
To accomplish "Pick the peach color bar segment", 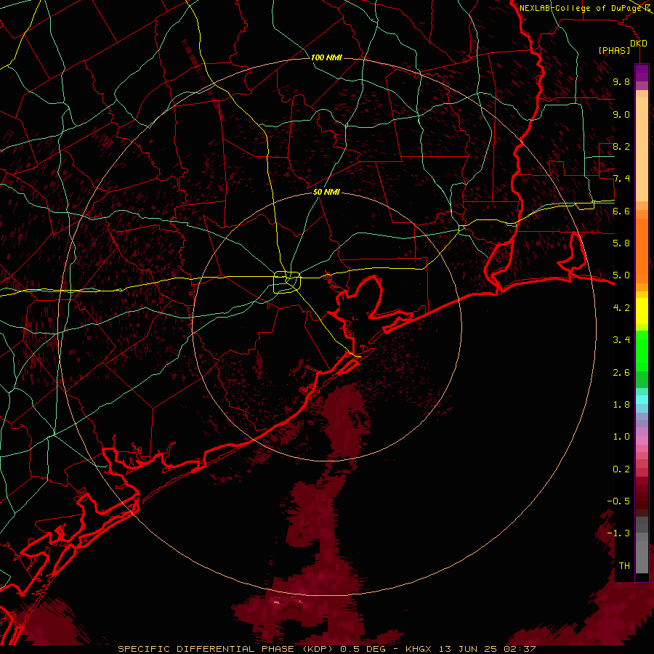I will 642,150.
